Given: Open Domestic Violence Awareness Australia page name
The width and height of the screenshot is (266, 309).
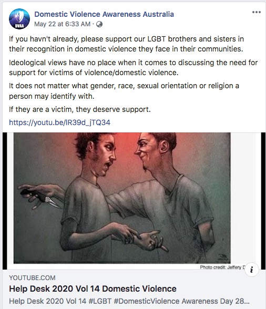Looking at the screenshot, I should pos(104,14).
